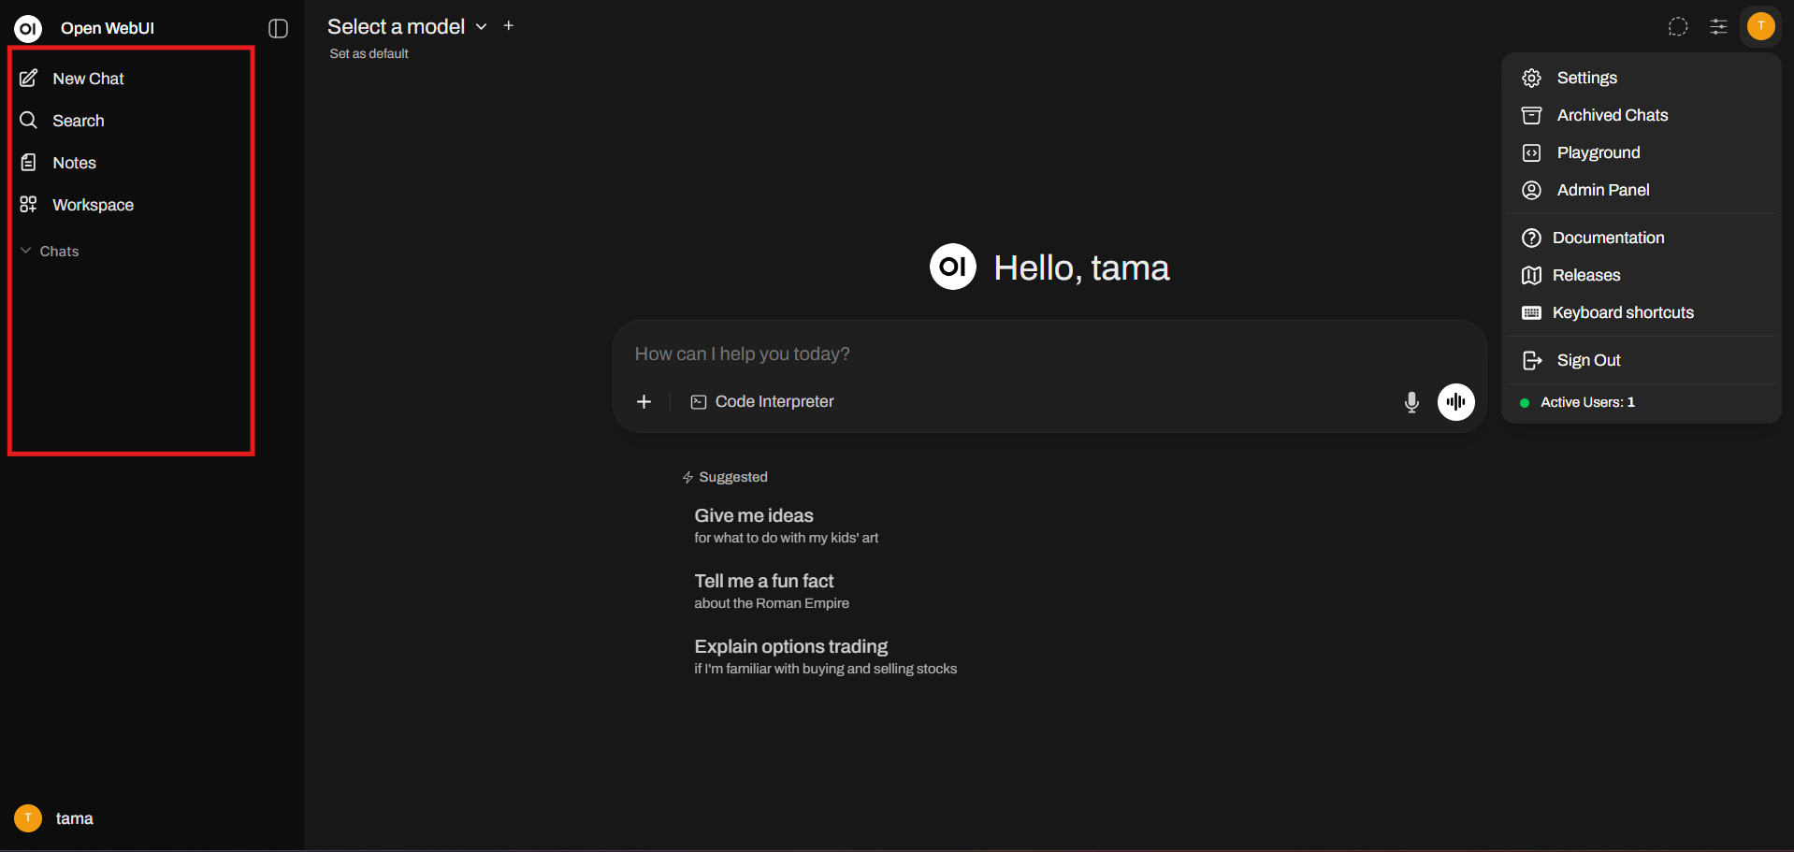1794x852 pixels.
Task: Enable temporary chat with the dashed circle
Action: coord(1677,26)
